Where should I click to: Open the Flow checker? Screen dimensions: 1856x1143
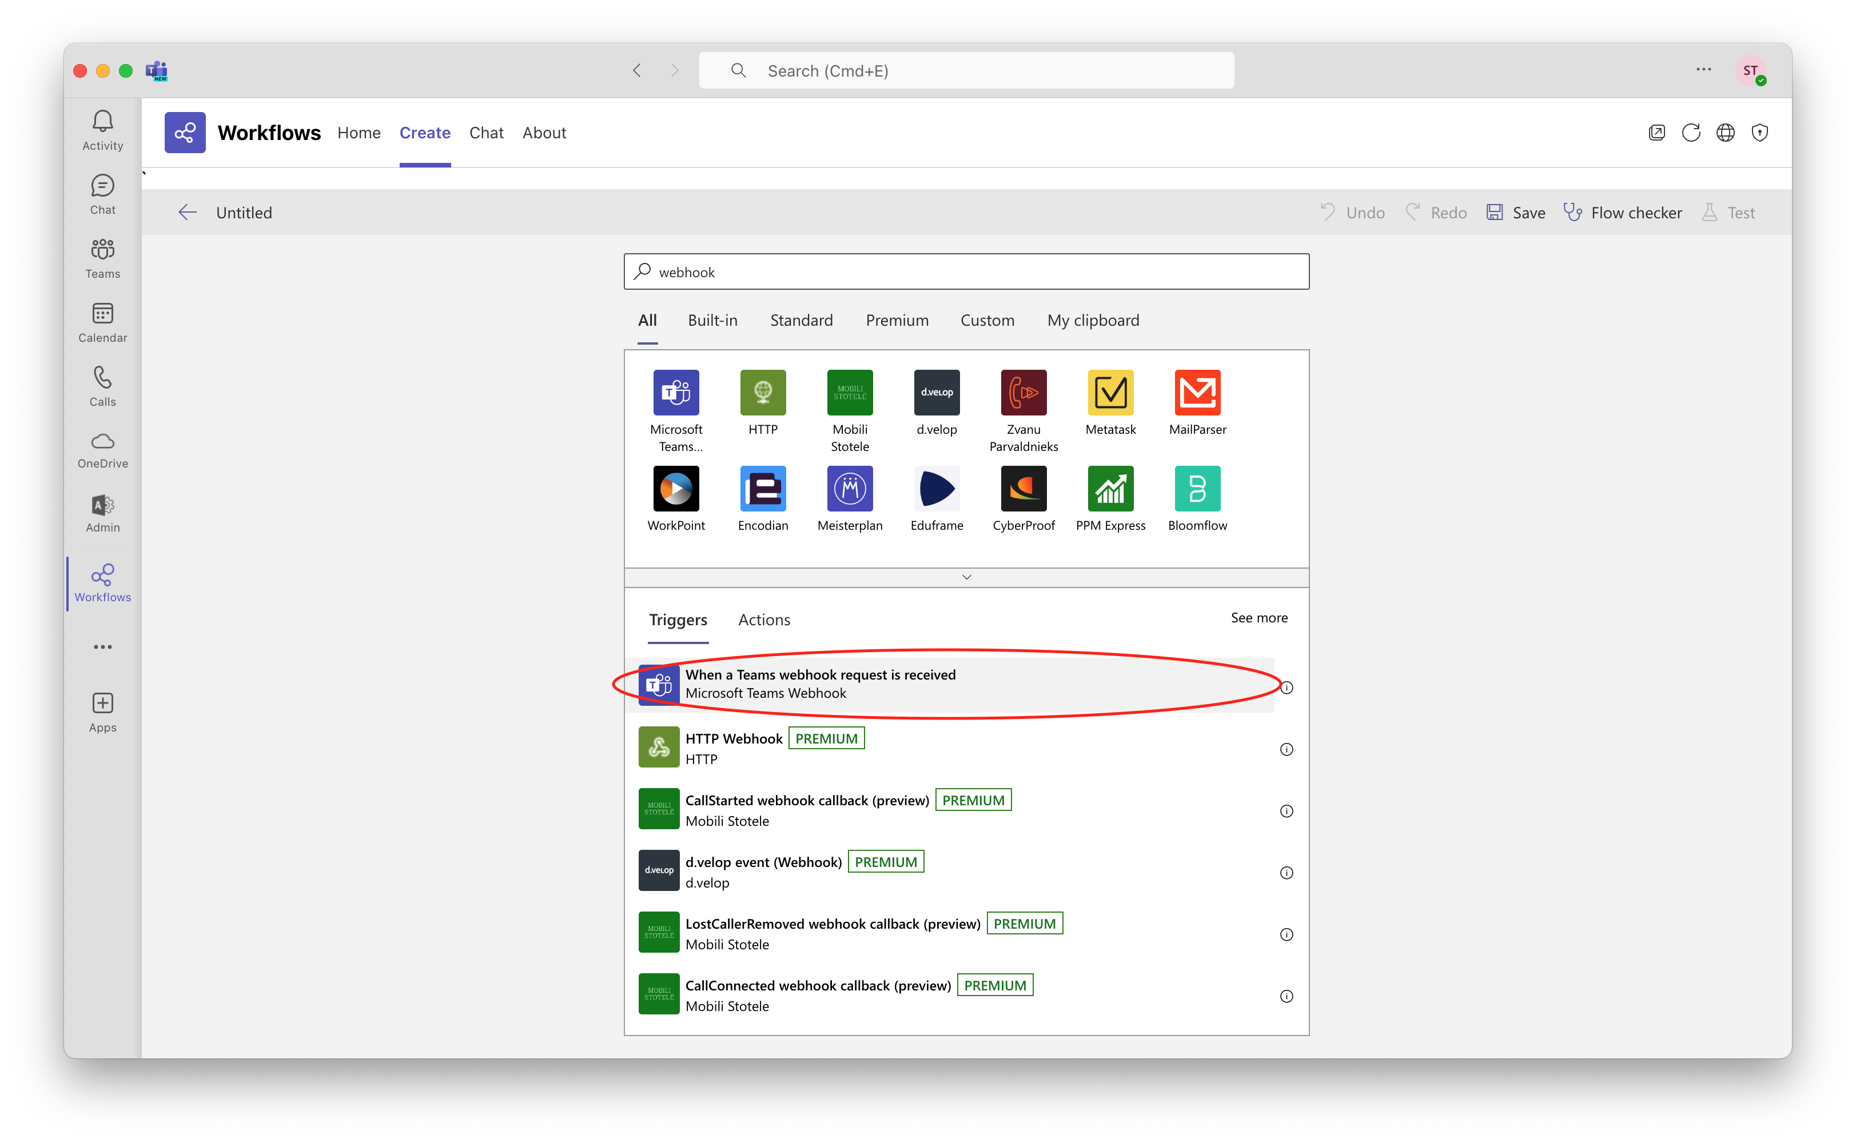click(x=1623, y=213)
